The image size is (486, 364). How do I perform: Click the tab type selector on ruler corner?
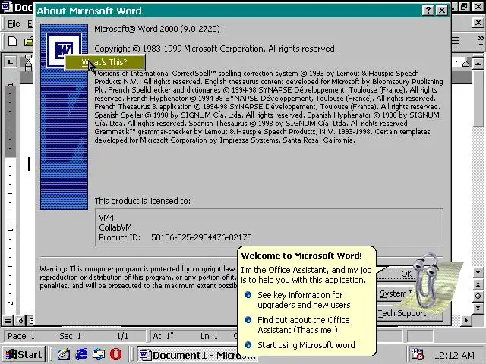(x=10, y=62)
